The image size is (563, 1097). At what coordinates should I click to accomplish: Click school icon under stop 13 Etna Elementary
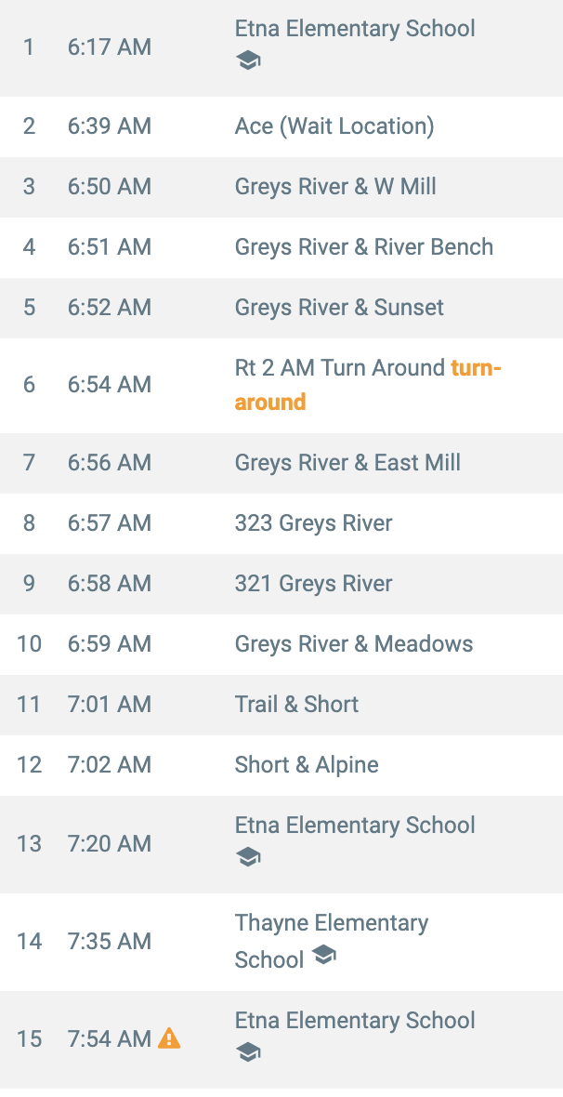[248, 857]
